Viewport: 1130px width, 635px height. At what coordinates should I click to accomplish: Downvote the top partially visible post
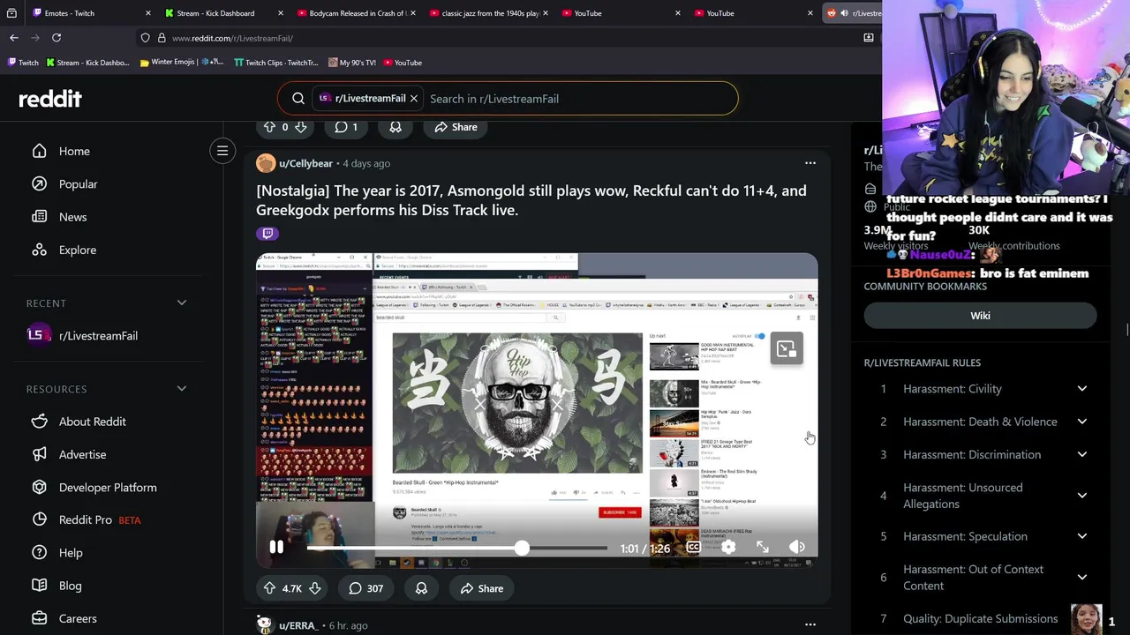pos(300,127)
